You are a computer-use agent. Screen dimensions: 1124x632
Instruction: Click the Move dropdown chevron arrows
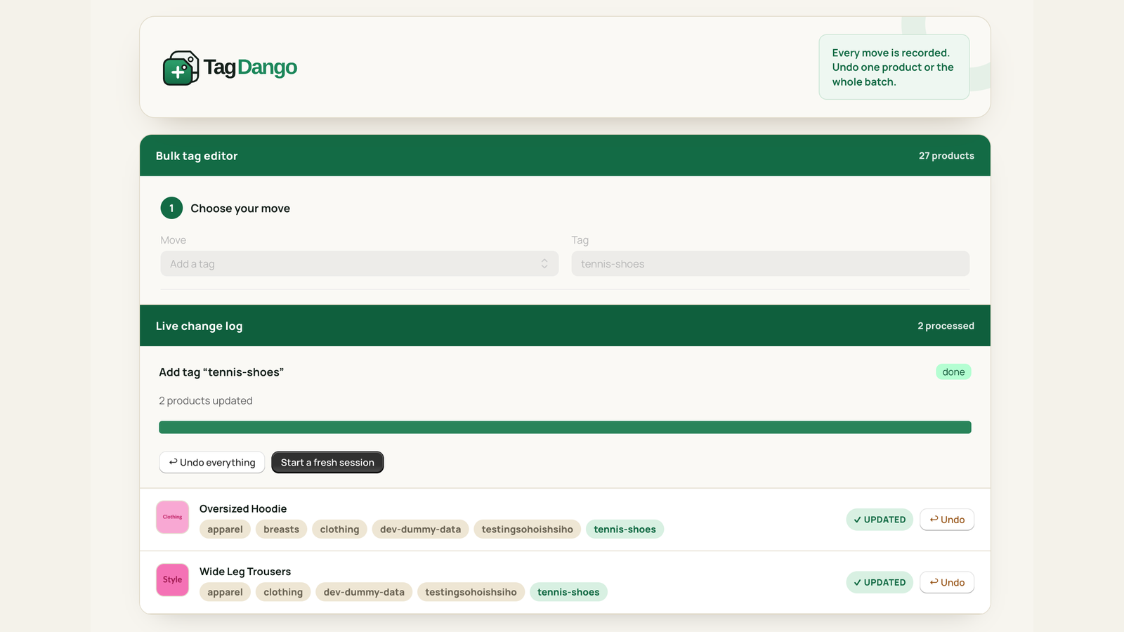pyautogui.click(x=544, y=264)
